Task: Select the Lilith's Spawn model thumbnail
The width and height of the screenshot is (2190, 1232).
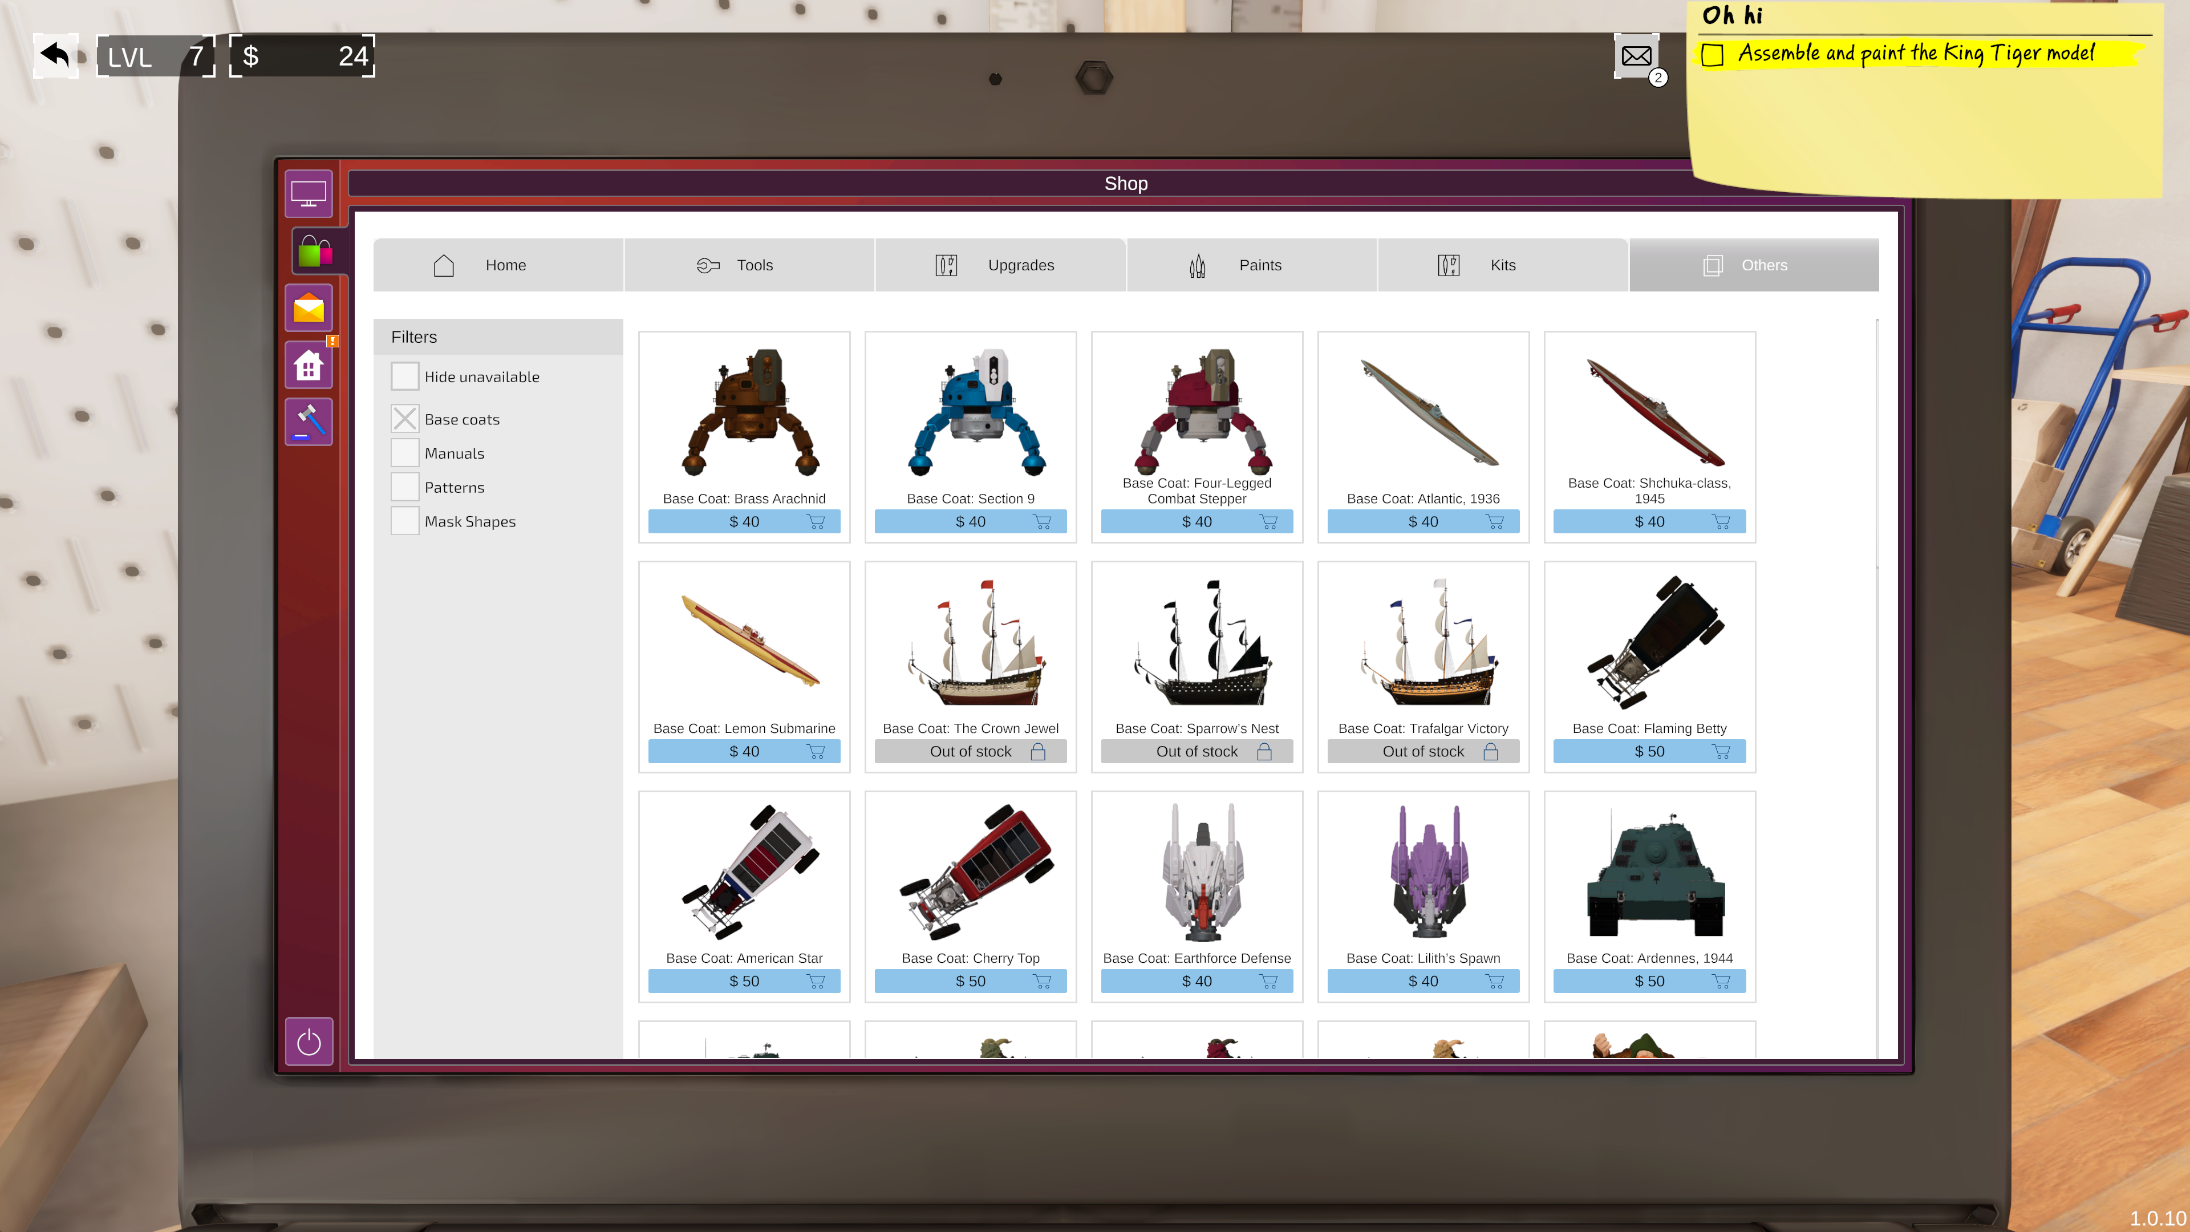Action: (x=1428, y=872)
